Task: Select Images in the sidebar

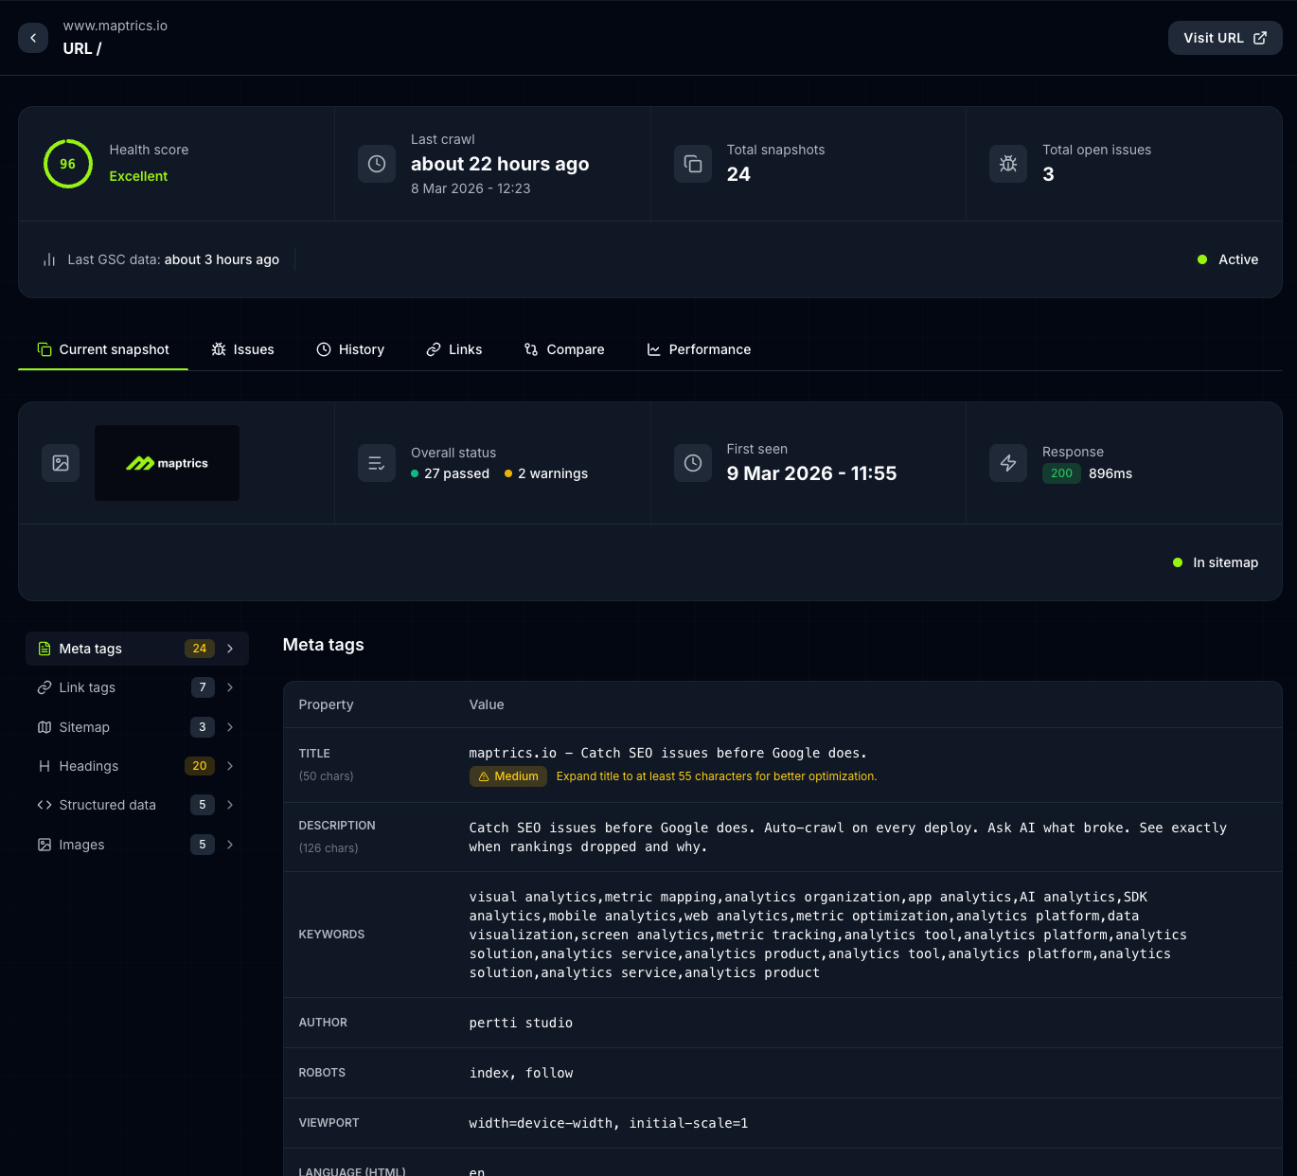Action: click(137, 845)
